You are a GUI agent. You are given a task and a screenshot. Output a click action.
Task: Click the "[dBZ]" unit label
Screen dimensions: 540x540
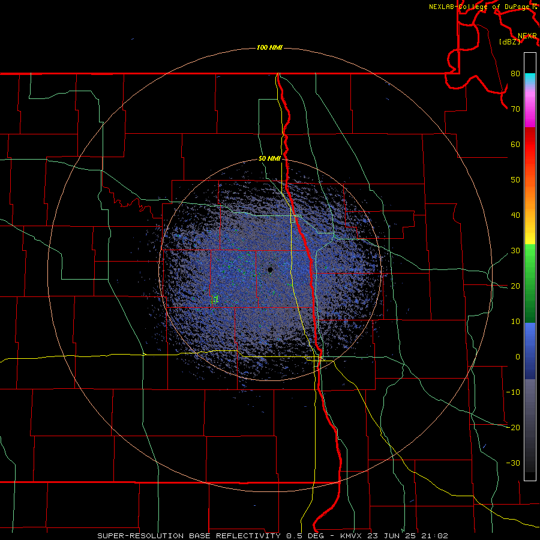point(509,42)
